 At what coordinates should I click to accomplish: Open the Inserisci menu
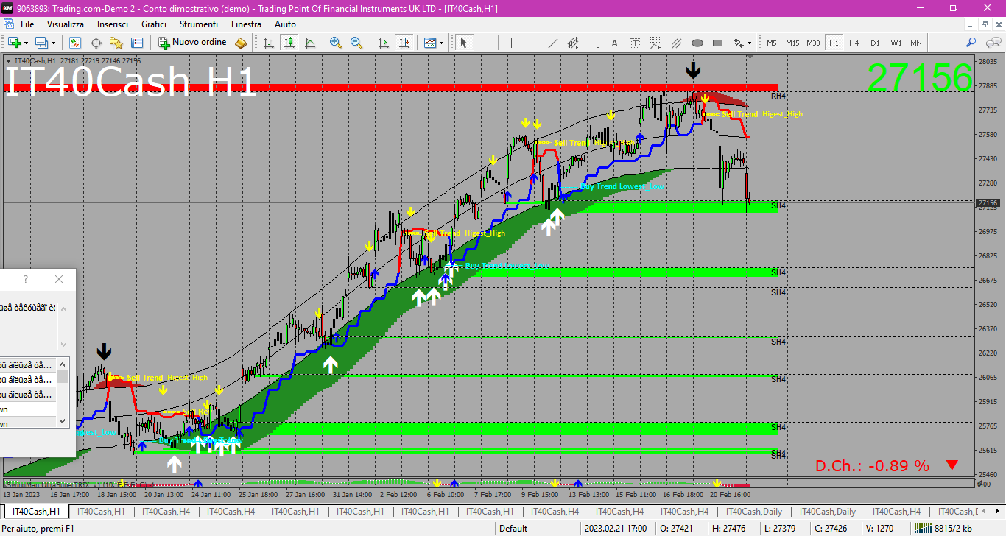click(x=113, y=24)
